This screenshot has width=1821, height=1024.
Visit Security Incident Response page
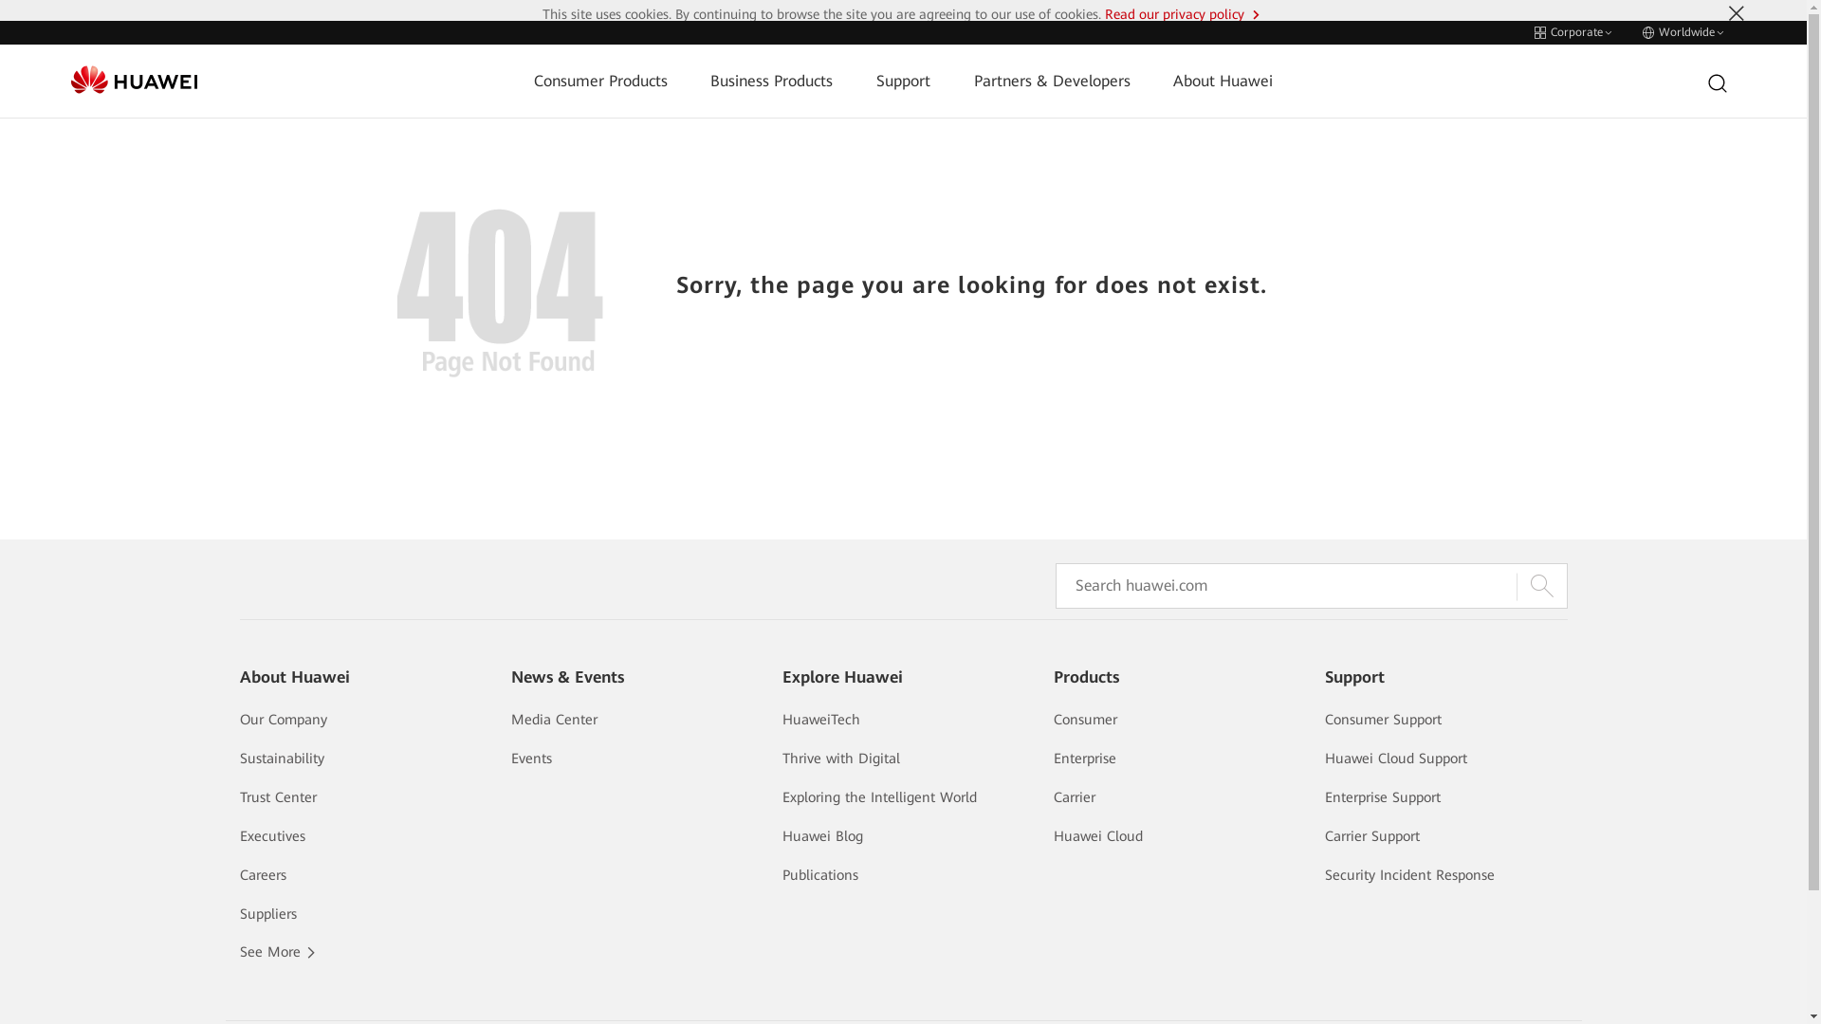click(x=1408, y=875)
